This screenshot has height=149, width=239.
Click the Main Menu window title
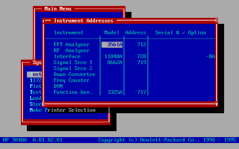click(x=58, y=9)
